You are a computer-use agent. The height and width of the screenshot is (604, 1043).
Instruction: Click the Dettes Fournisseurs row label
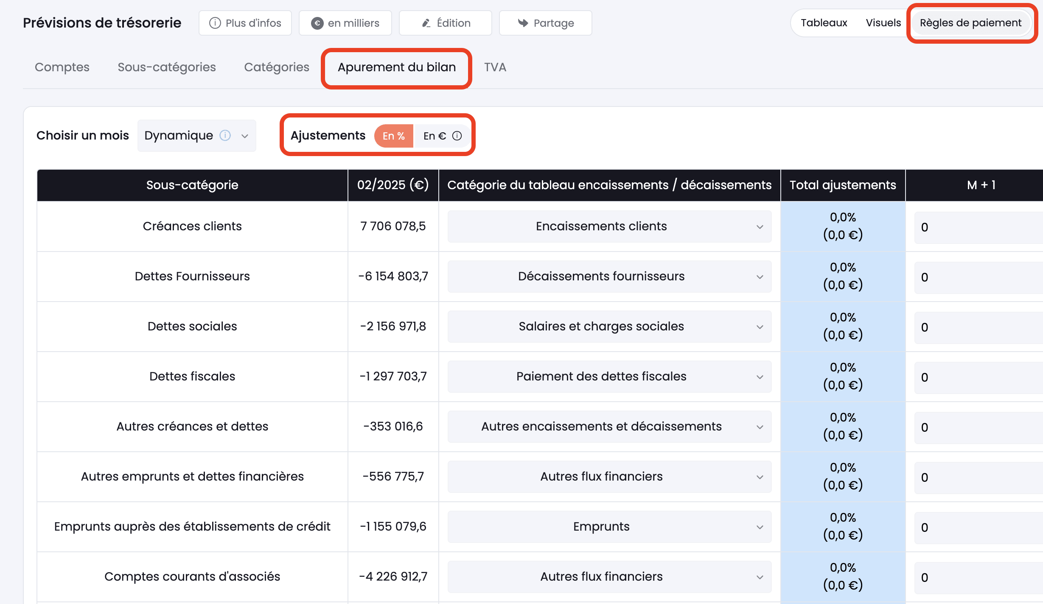192,276
